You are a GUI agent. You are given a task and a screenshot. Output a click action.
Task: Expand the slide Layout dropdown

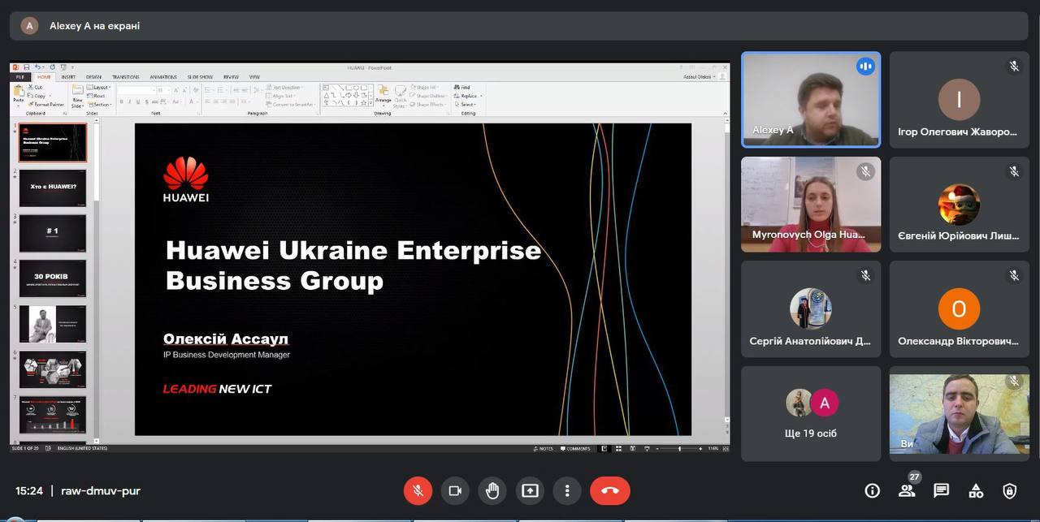tap(99, 87)
